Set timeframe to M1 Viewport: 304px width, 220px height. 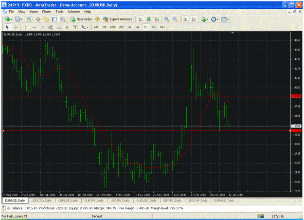[x=96, y=27]
